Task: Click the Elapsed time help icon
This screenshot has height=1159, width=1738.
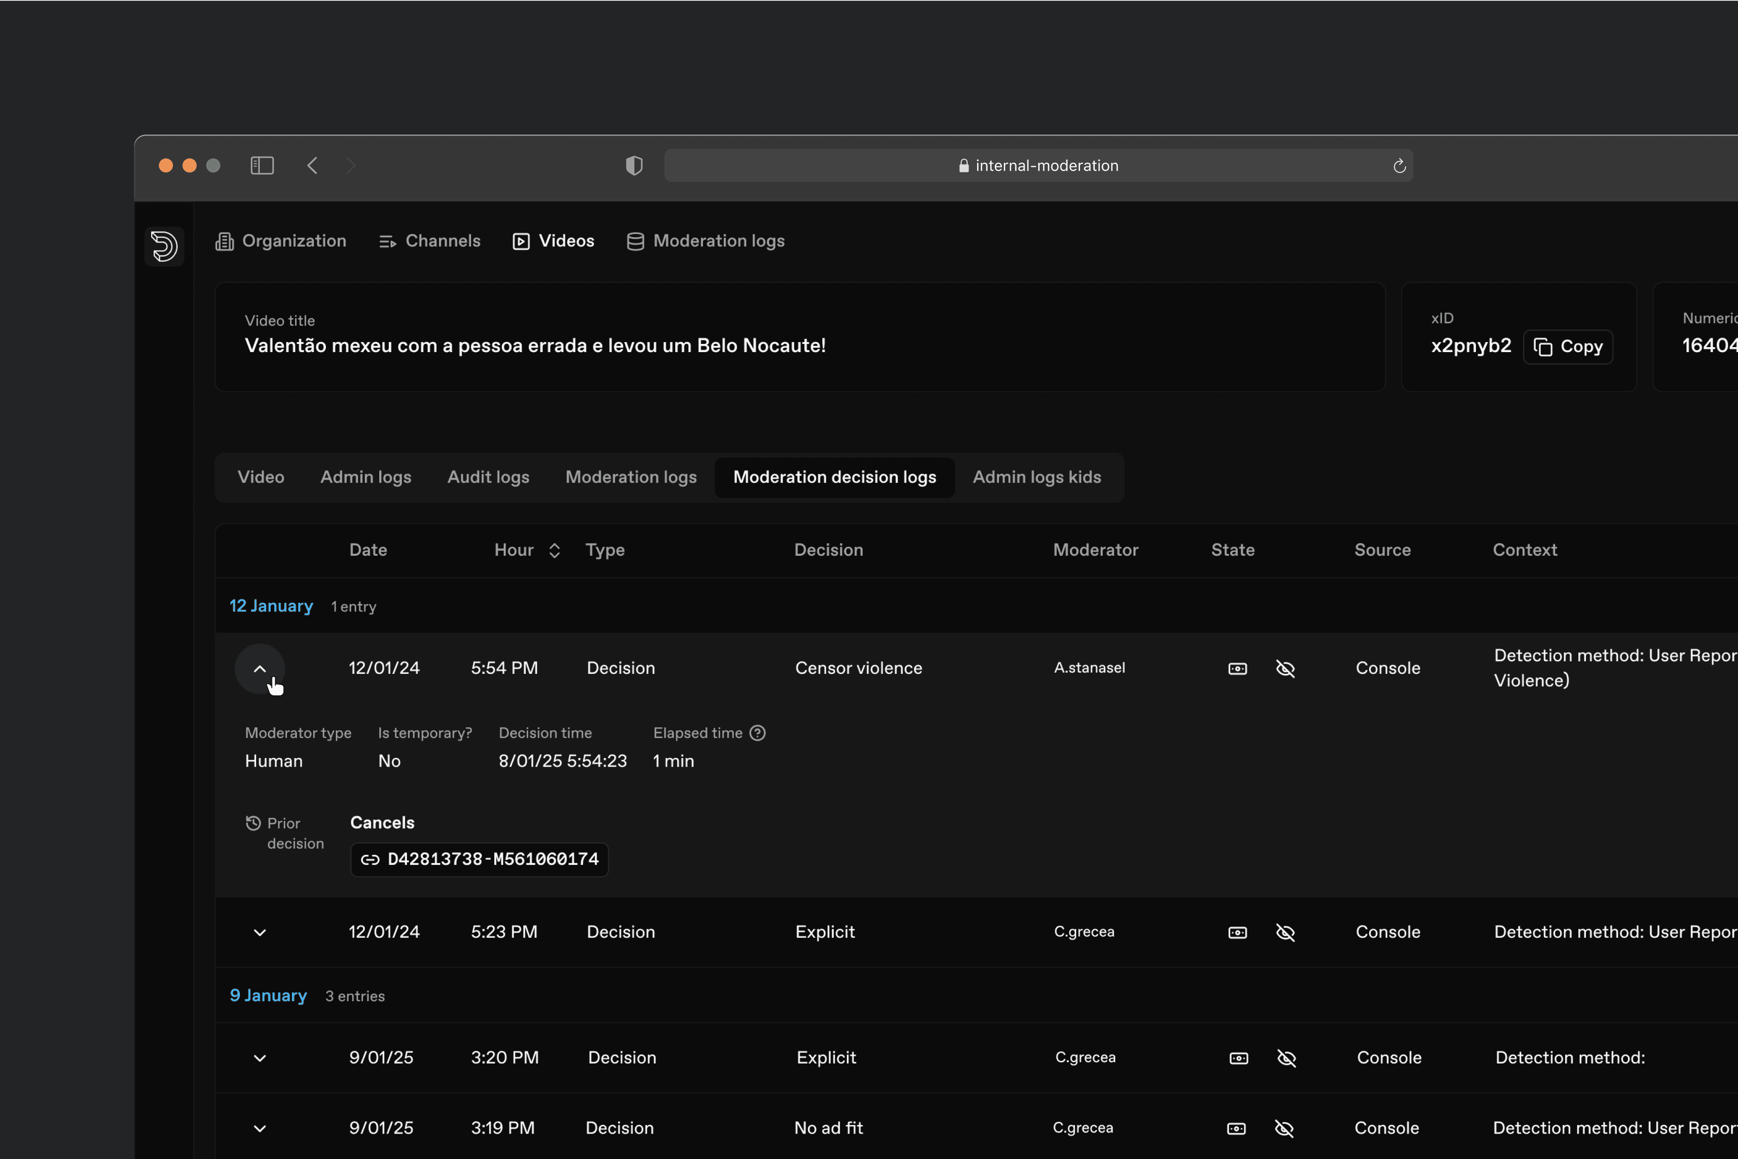Action: [758, 733]
